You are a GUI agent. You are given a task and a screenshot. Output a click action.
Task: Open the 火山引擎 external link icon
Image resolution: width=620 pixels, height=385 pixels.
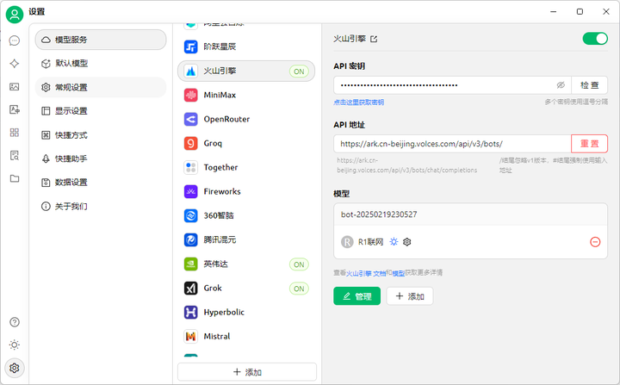tap(374, 39)
